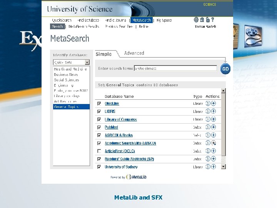Screen dimensions: 277x208
Task: Open the Find e-Journal menu
Action: click(115, 20)
